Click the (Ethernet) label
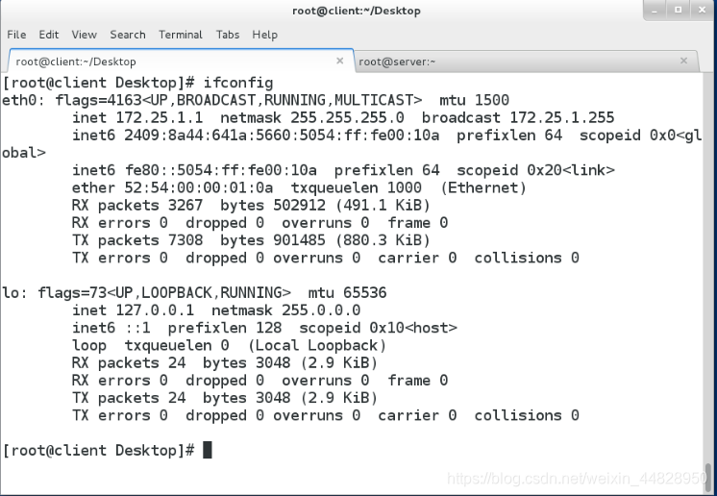 (x=483, y=187)
